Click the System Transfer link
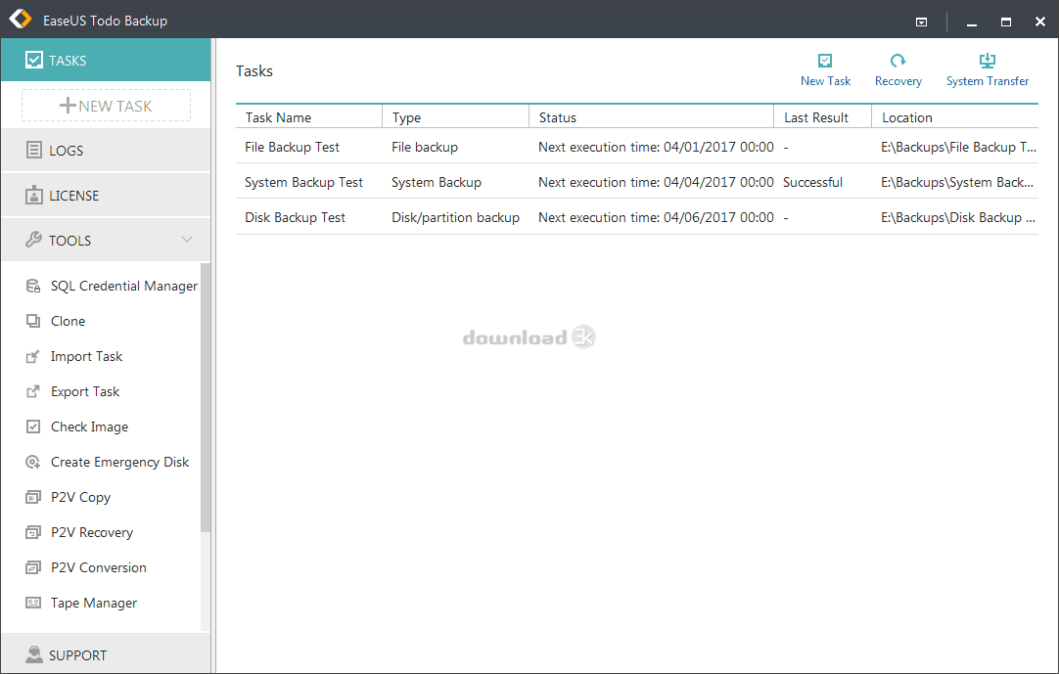Image resolution: width=1059 pixels, height=674 pixels. [x=988, y=81]
